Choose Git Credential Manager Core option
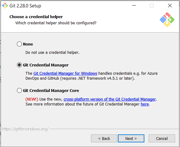The height and width of the screenshot is (147, 180). coord(19,90)
